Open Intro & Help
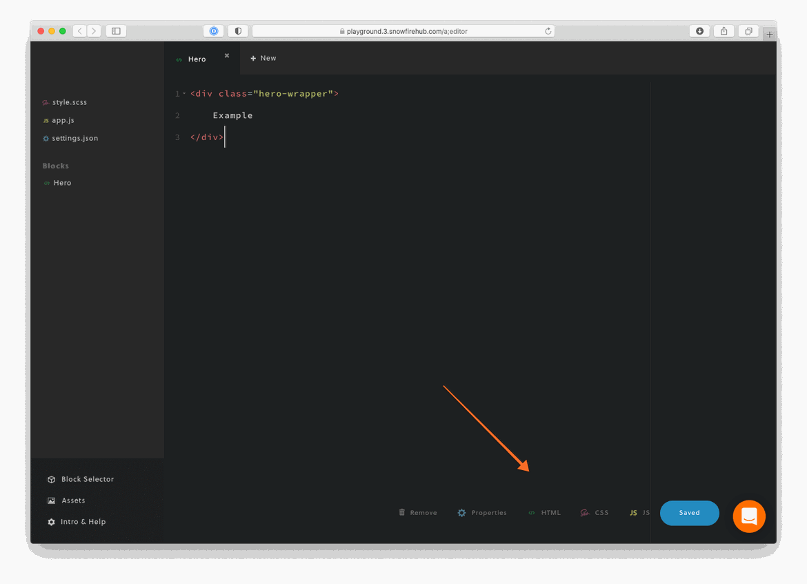The height and width of the screenshot is (584, 807). click(83, 522)
